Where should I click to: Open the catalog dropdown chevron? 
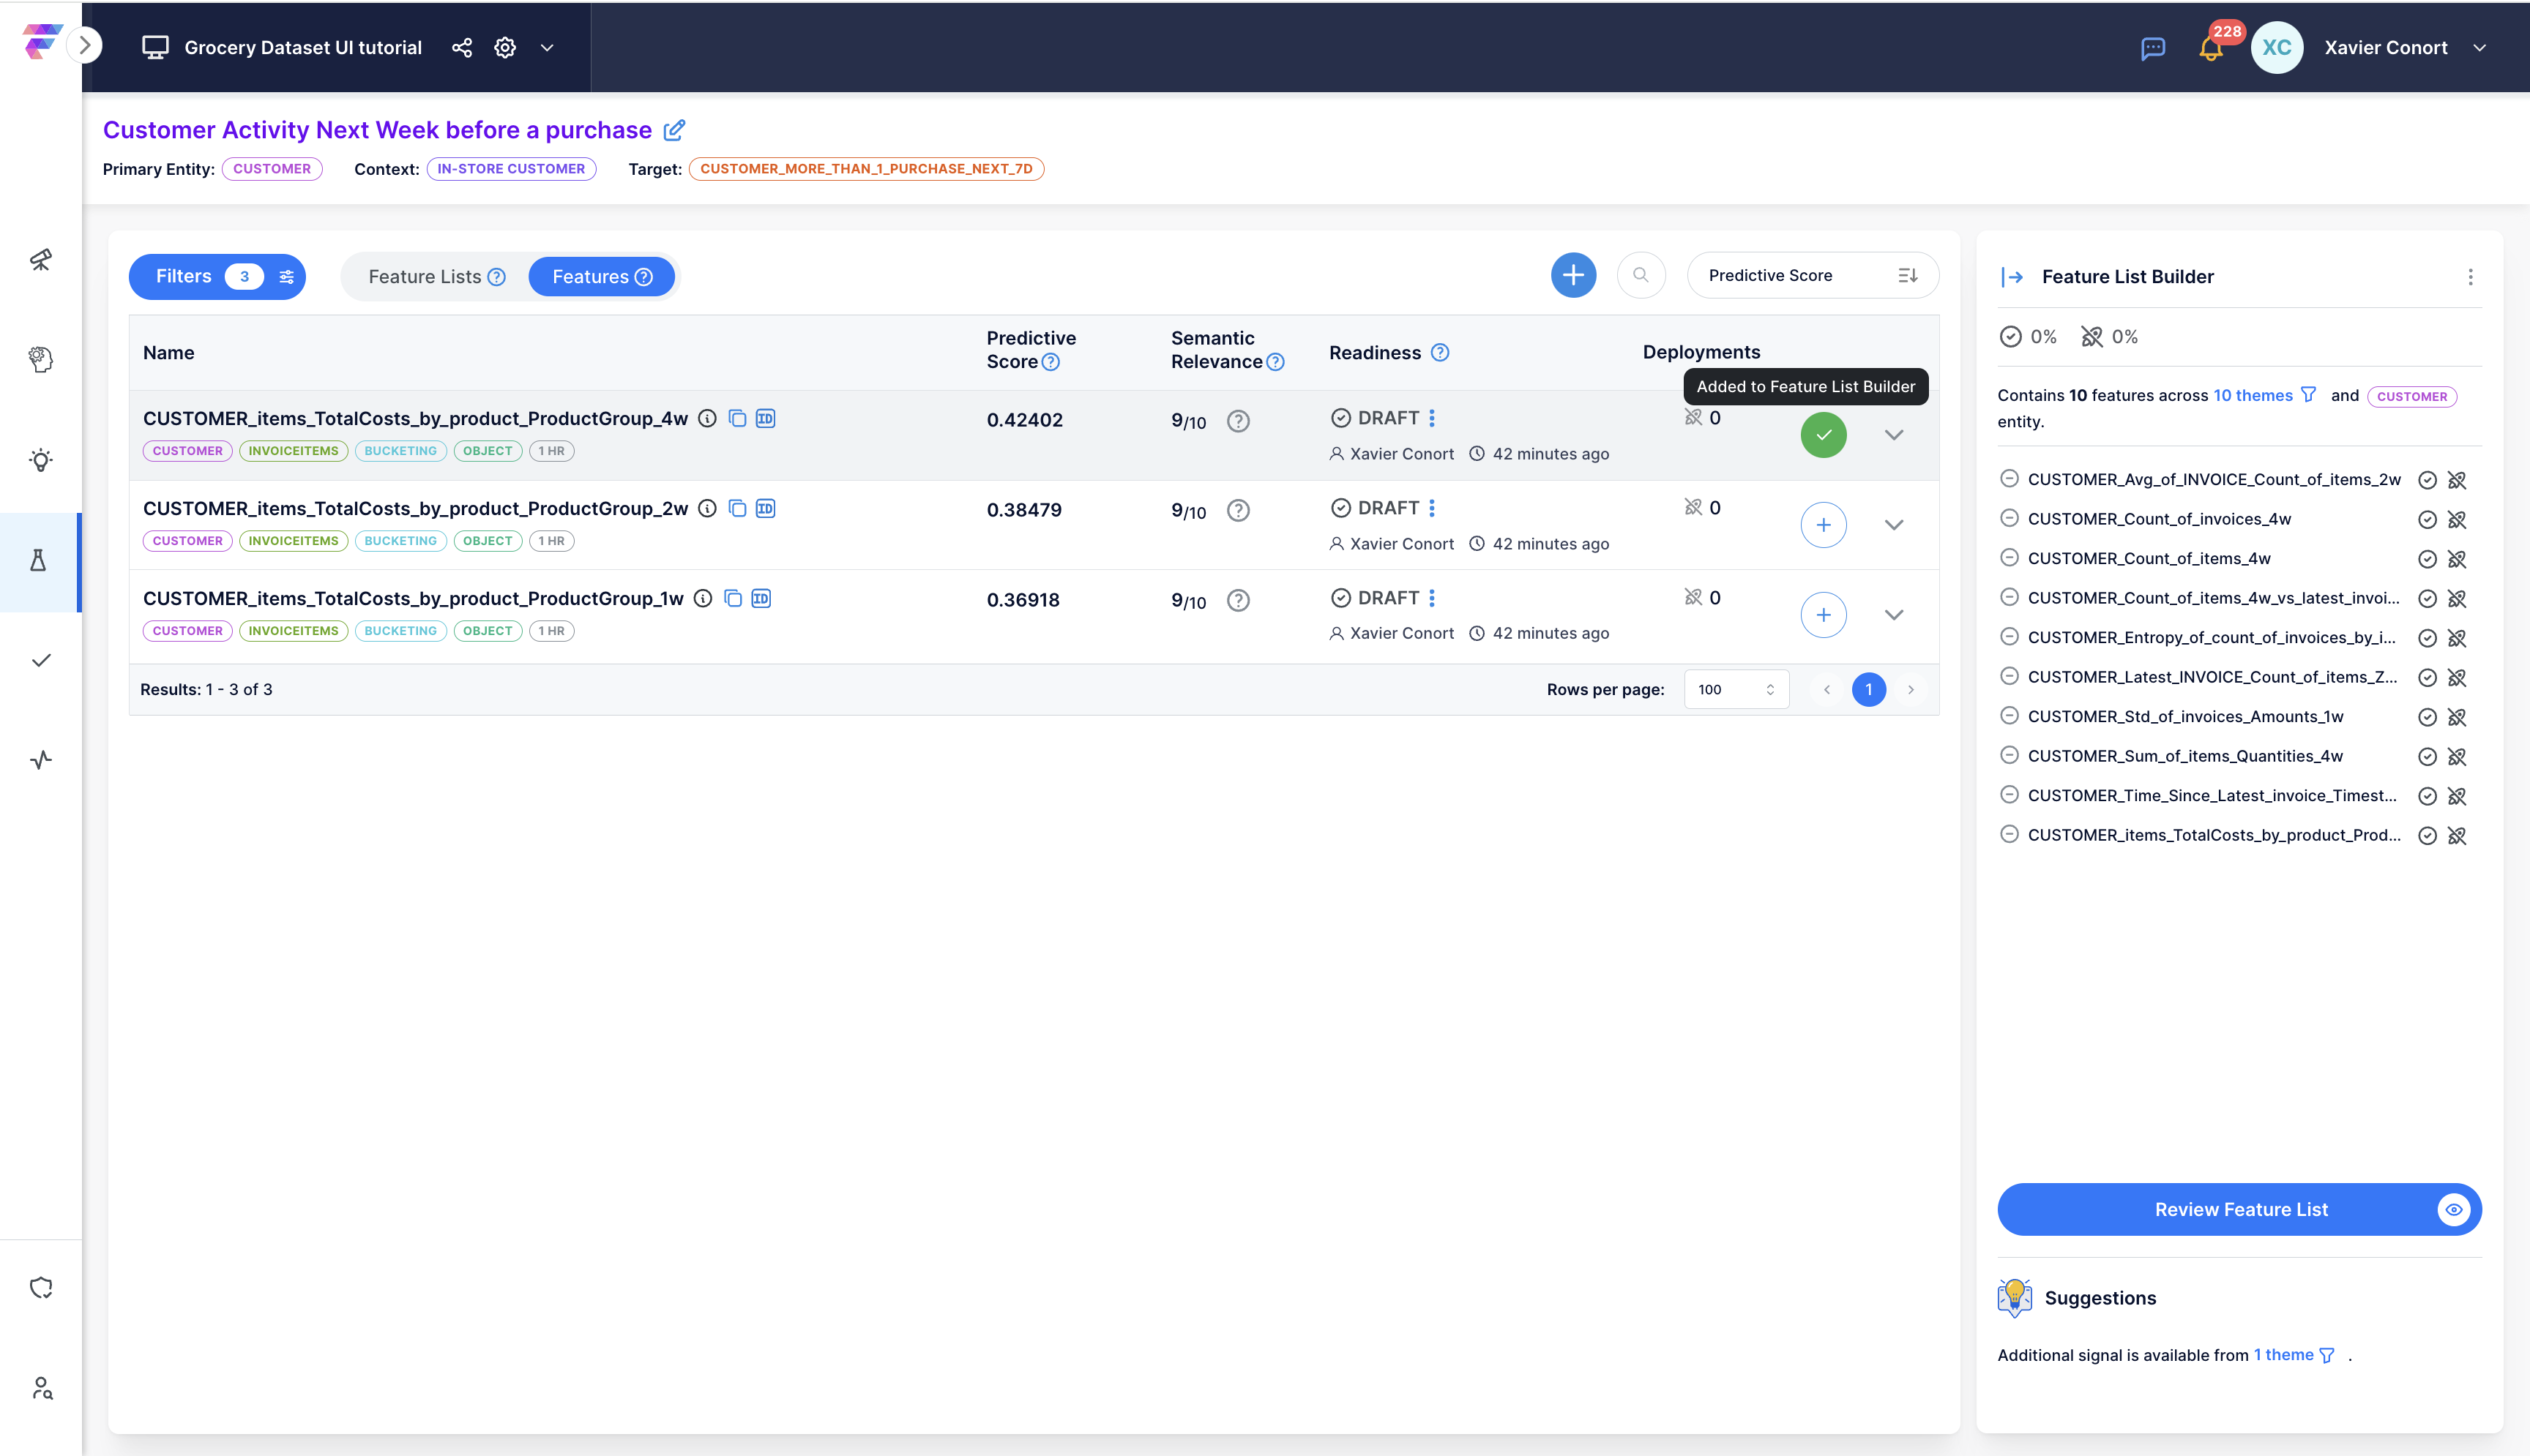pyautogui.click(x=548, y=48)
